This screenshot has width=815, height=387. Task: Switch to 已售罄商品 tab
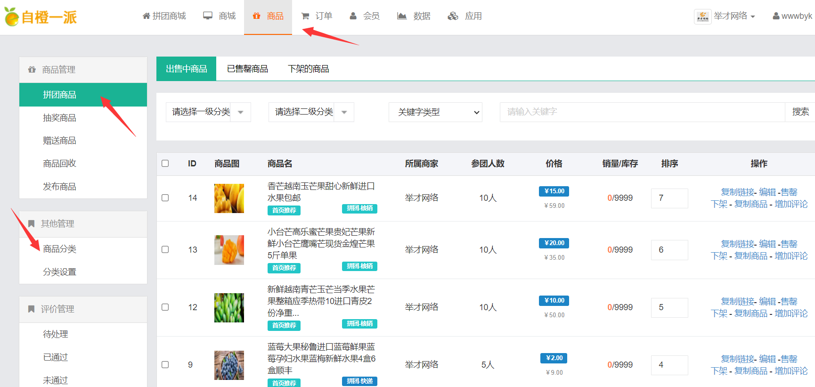click(x=247, y=69)
